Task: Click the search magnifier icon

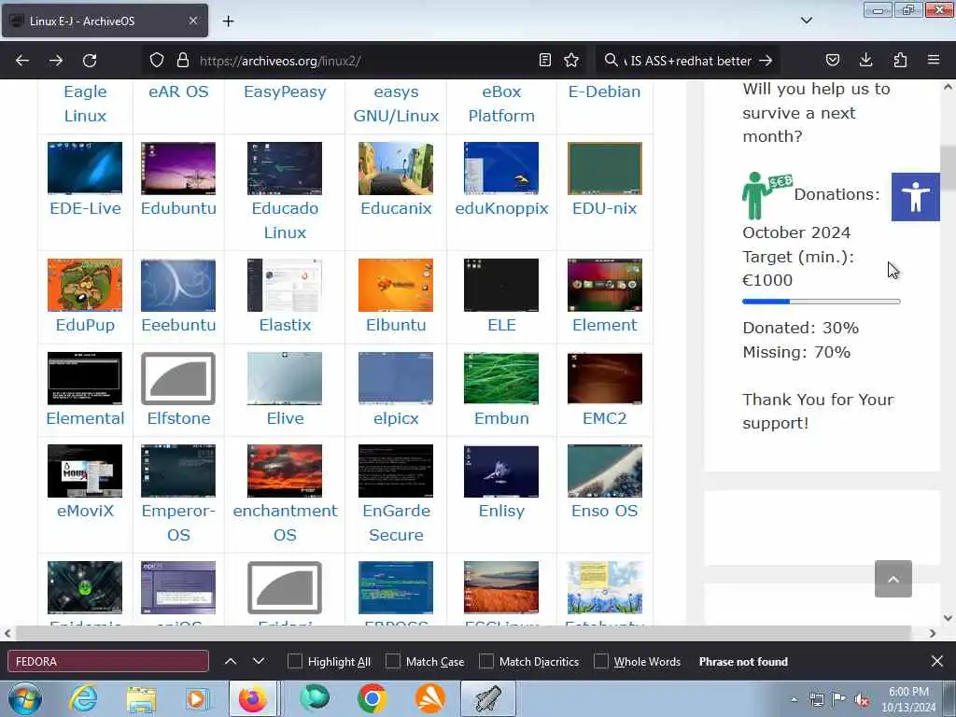Action: click(x=611, y=60)
